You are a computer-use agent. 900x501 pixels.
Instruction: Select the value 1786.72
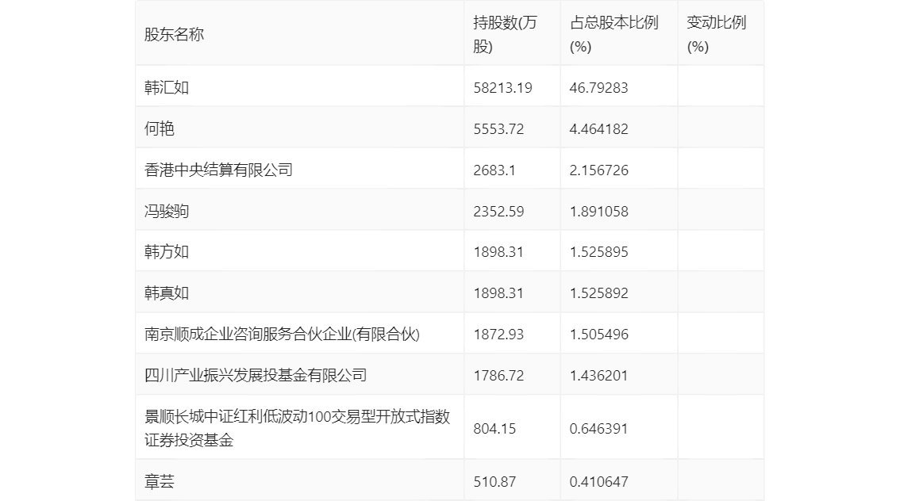click(x=498, y=376)
